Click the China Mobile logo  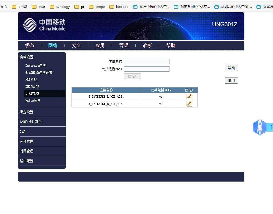44,25
